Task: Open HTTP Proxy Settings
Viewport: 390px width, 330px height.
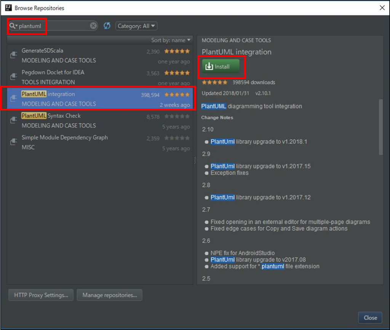Action: [41, 295]
